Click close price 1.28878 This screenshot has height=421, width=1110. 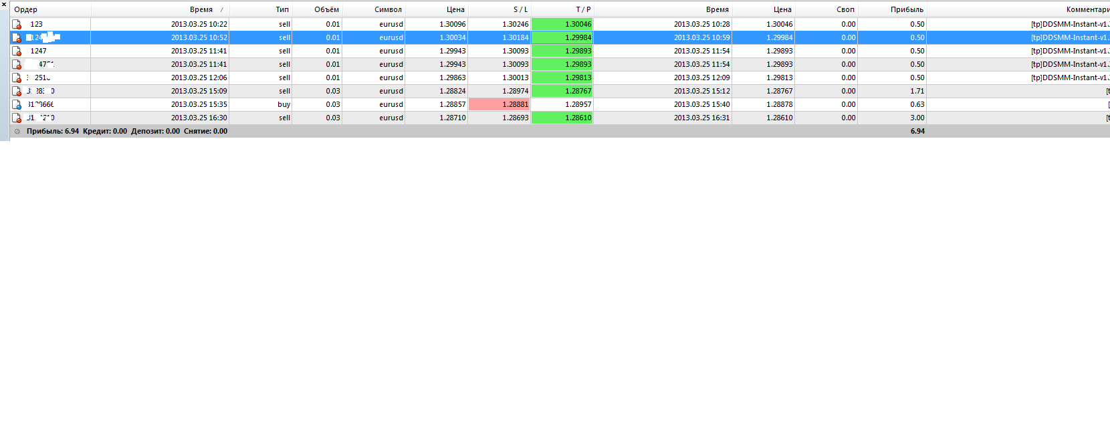coord(780,104)
